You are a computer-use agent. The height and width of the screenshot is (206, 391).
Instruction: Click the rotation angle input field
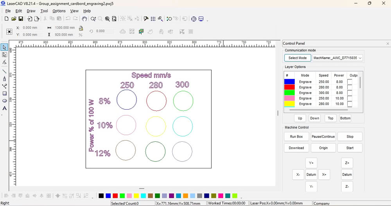(x=104, y=31)
